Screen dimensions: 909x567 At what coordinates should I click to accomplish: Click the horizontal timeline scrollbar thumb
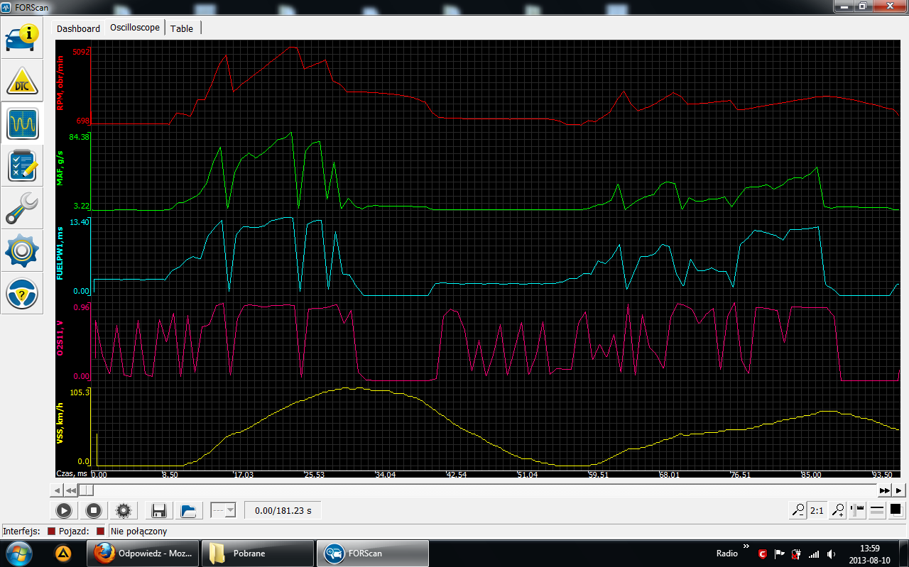(x=85, y=490)
